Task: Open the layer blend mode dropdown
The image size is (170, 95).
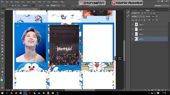Action: 138,17
